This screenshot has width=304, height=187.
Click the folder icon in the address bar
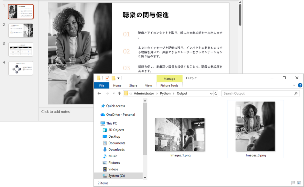(x=126, y=93)
